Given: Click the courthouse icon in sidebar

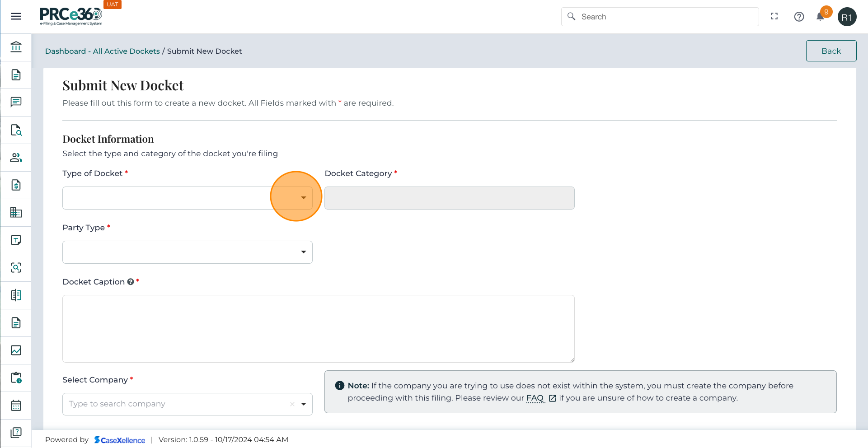Looking at the screenshot, I should pyautogui.click(x=16, y=47).
